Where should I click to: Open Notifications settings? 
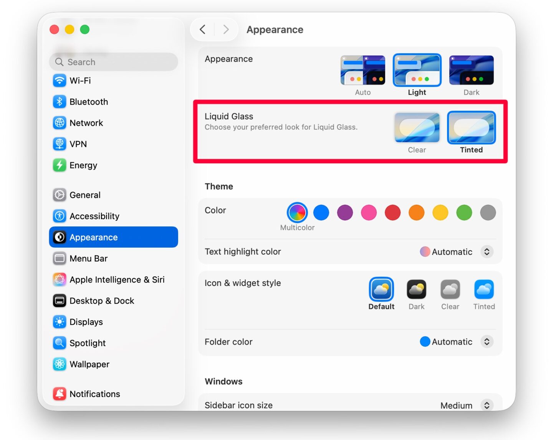pyautogui.click(x=94, y=394)
